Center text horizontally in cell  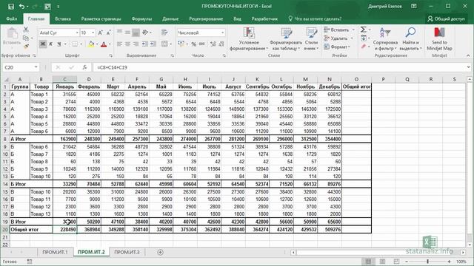tap(127, 44)
